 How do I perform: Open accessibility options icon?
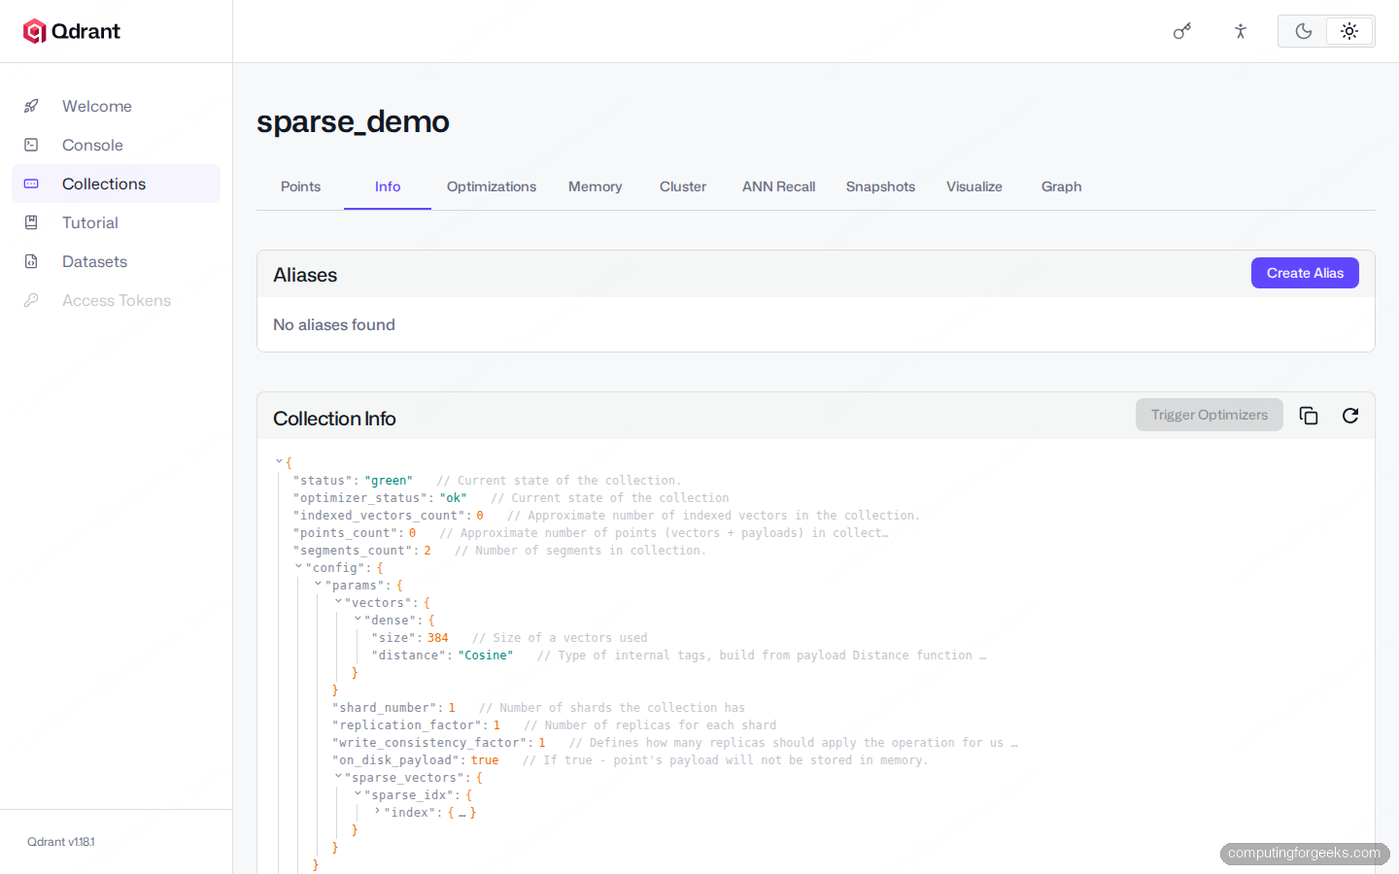(x=1241, y=31)
